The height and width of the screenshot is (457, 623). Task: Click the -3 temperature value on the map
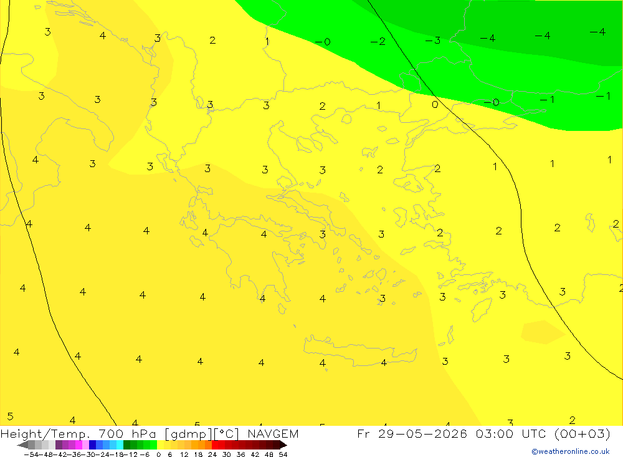point(433,40)
